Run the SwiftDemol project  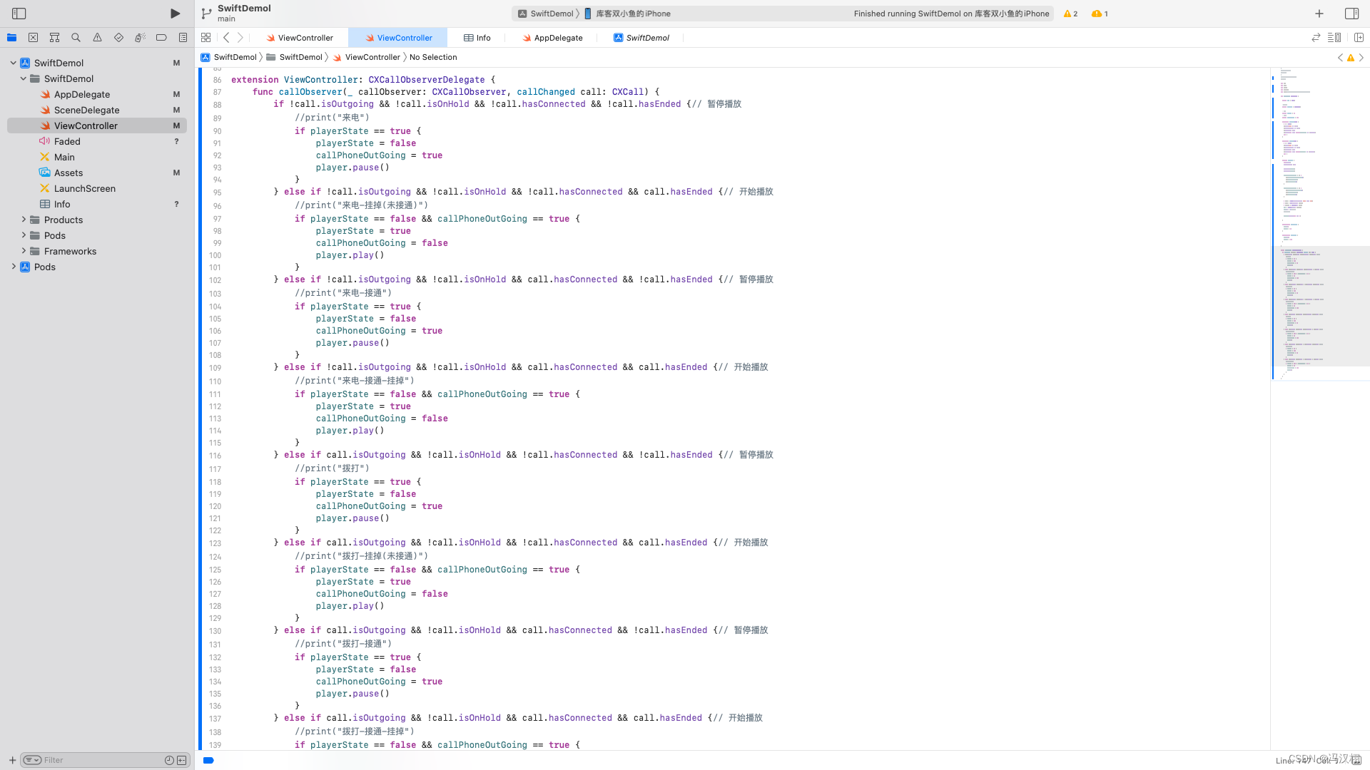point(175,14)
